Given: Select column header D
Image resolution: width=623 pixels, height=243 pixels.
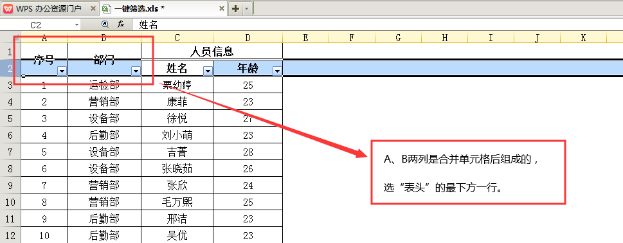Looking at the screenshot, I should 248,38.
